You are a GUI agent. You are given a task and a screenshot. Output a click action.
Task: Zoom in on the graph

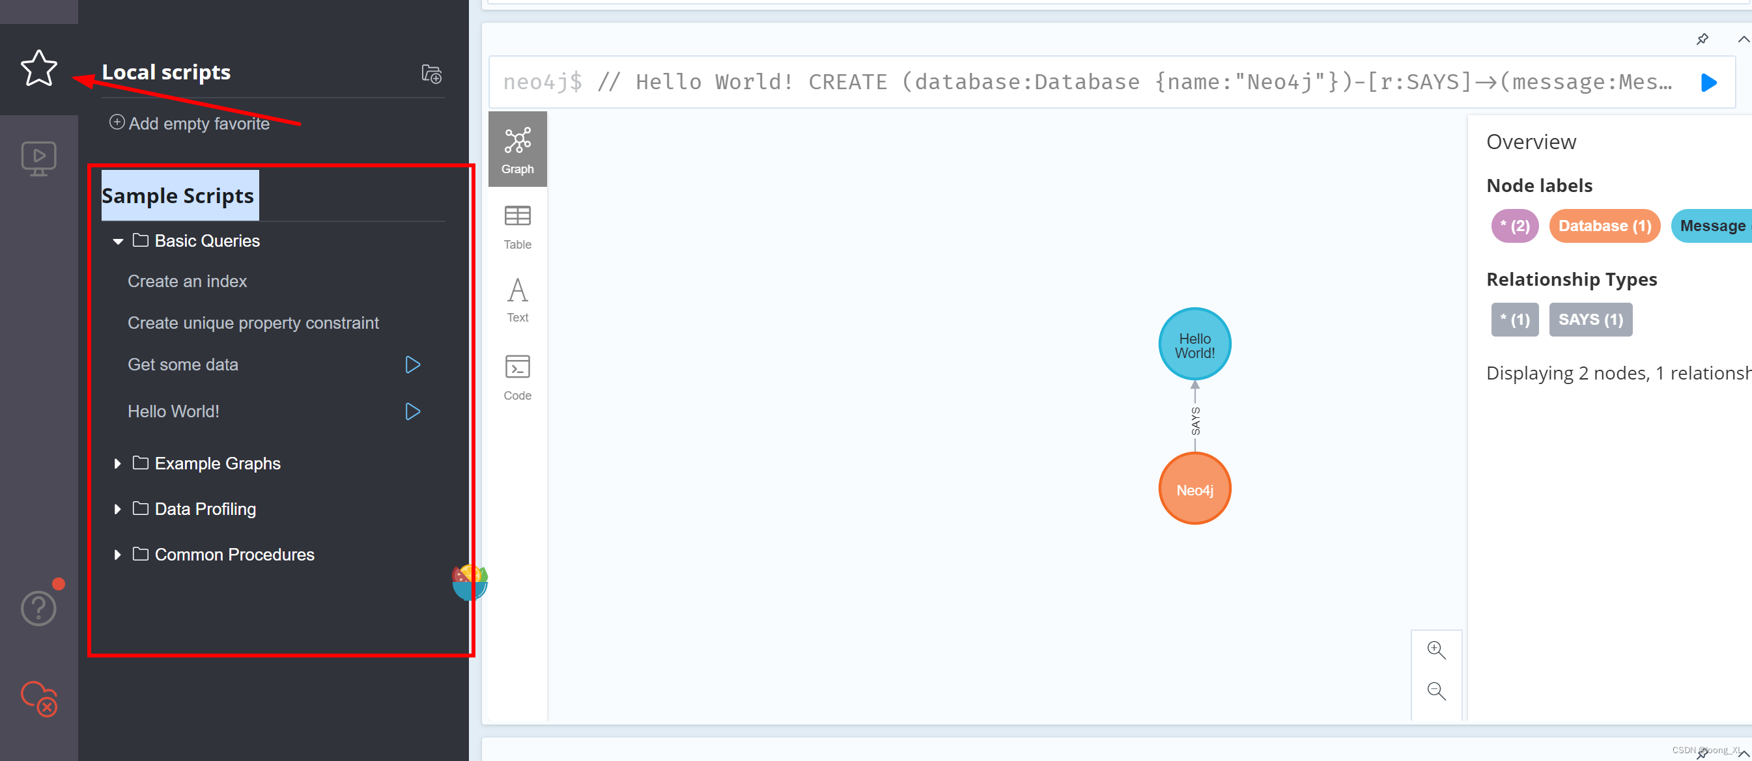click(1435, 650)
